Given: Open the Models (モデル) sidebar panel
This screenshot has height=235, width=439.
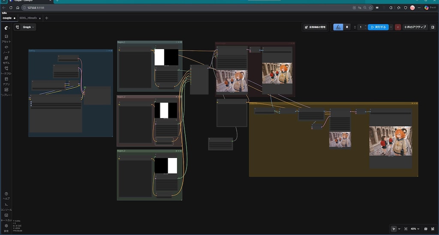Looking at the screenshot, I should pyautogui.click(x=6, y=60).
